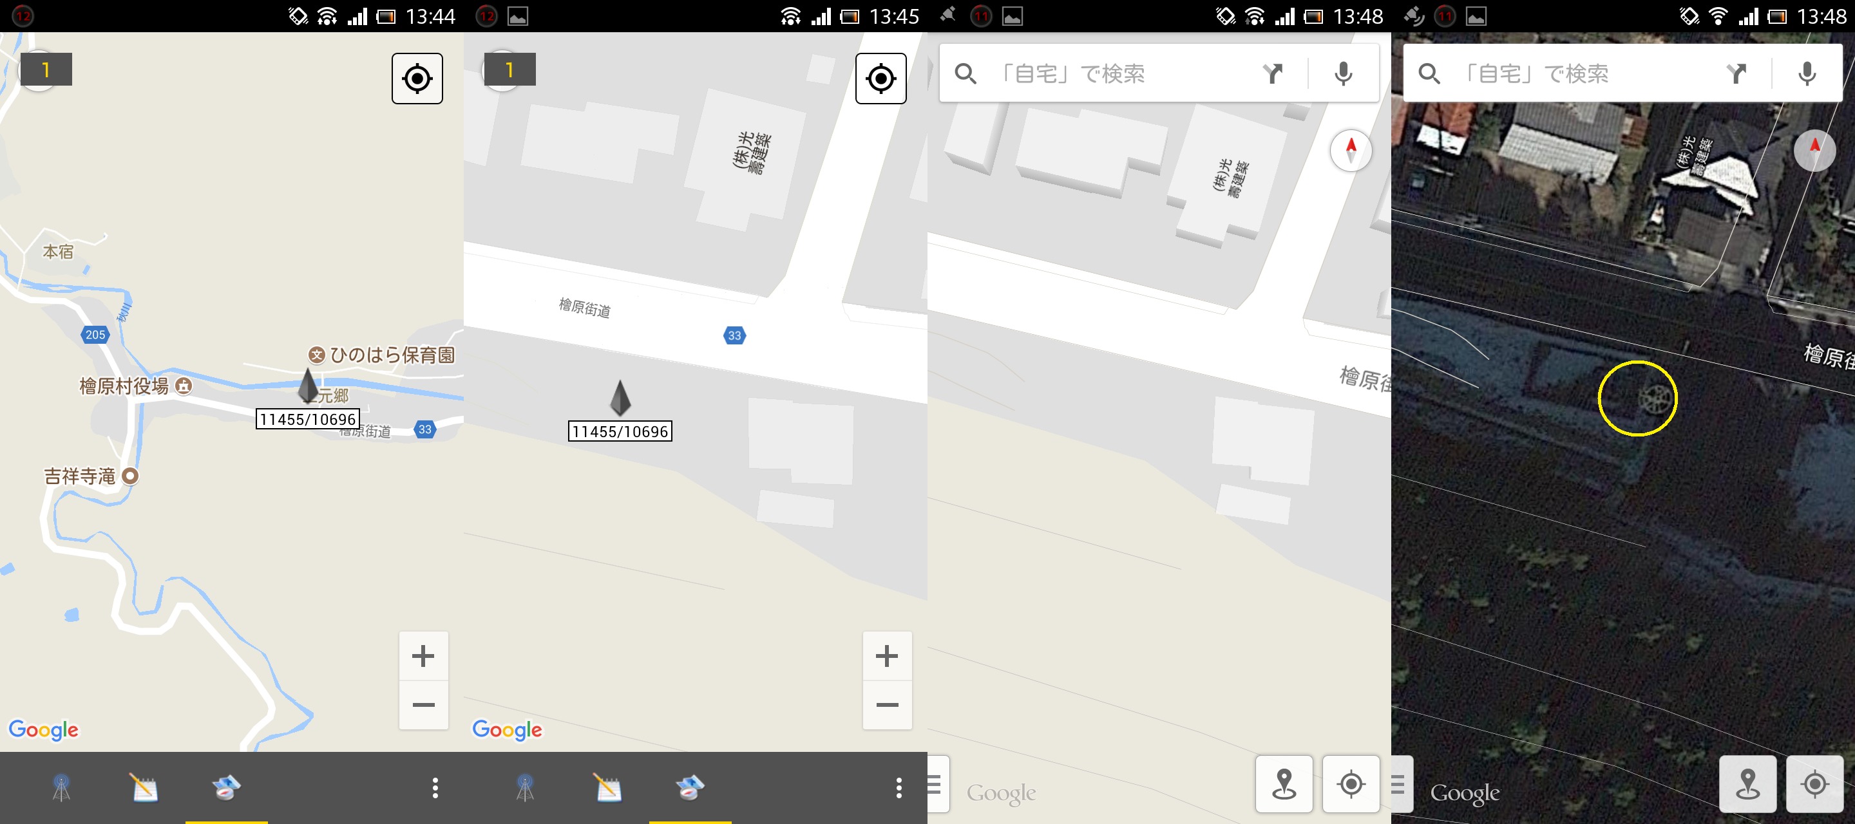Open the three-dot overflow menu in the 13:44 screen
The height and width of the screenshot is (824, 1855).
coord(435,787)
